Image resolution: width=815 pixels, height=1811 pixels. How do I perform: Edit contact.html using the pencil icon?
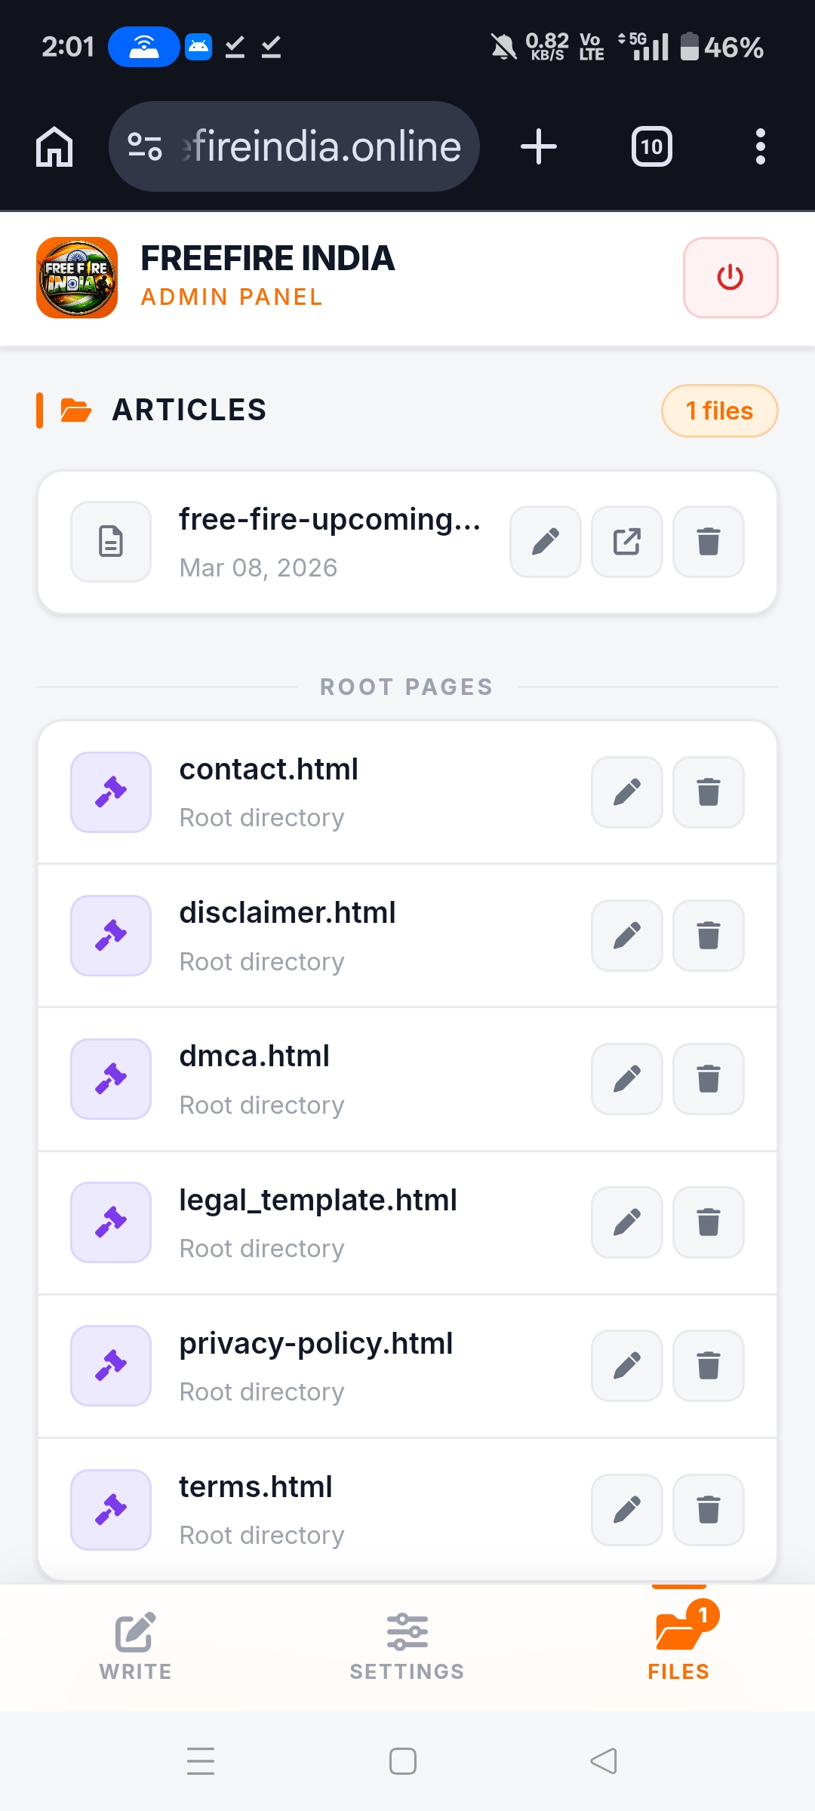pos(626,792)
